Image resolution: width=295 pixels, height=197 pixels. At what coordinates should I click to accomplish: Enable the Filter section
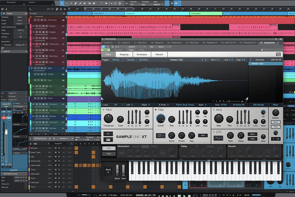(x=156, y=110)
